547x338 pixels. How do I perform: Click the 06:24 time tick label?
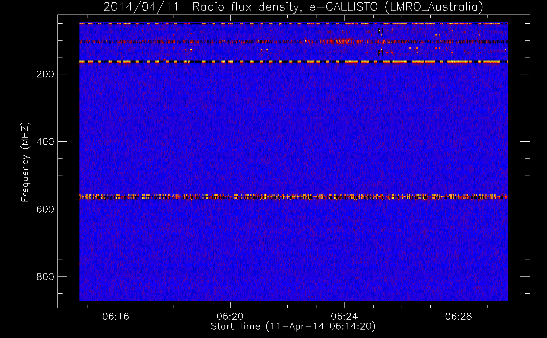click(344, 317)
